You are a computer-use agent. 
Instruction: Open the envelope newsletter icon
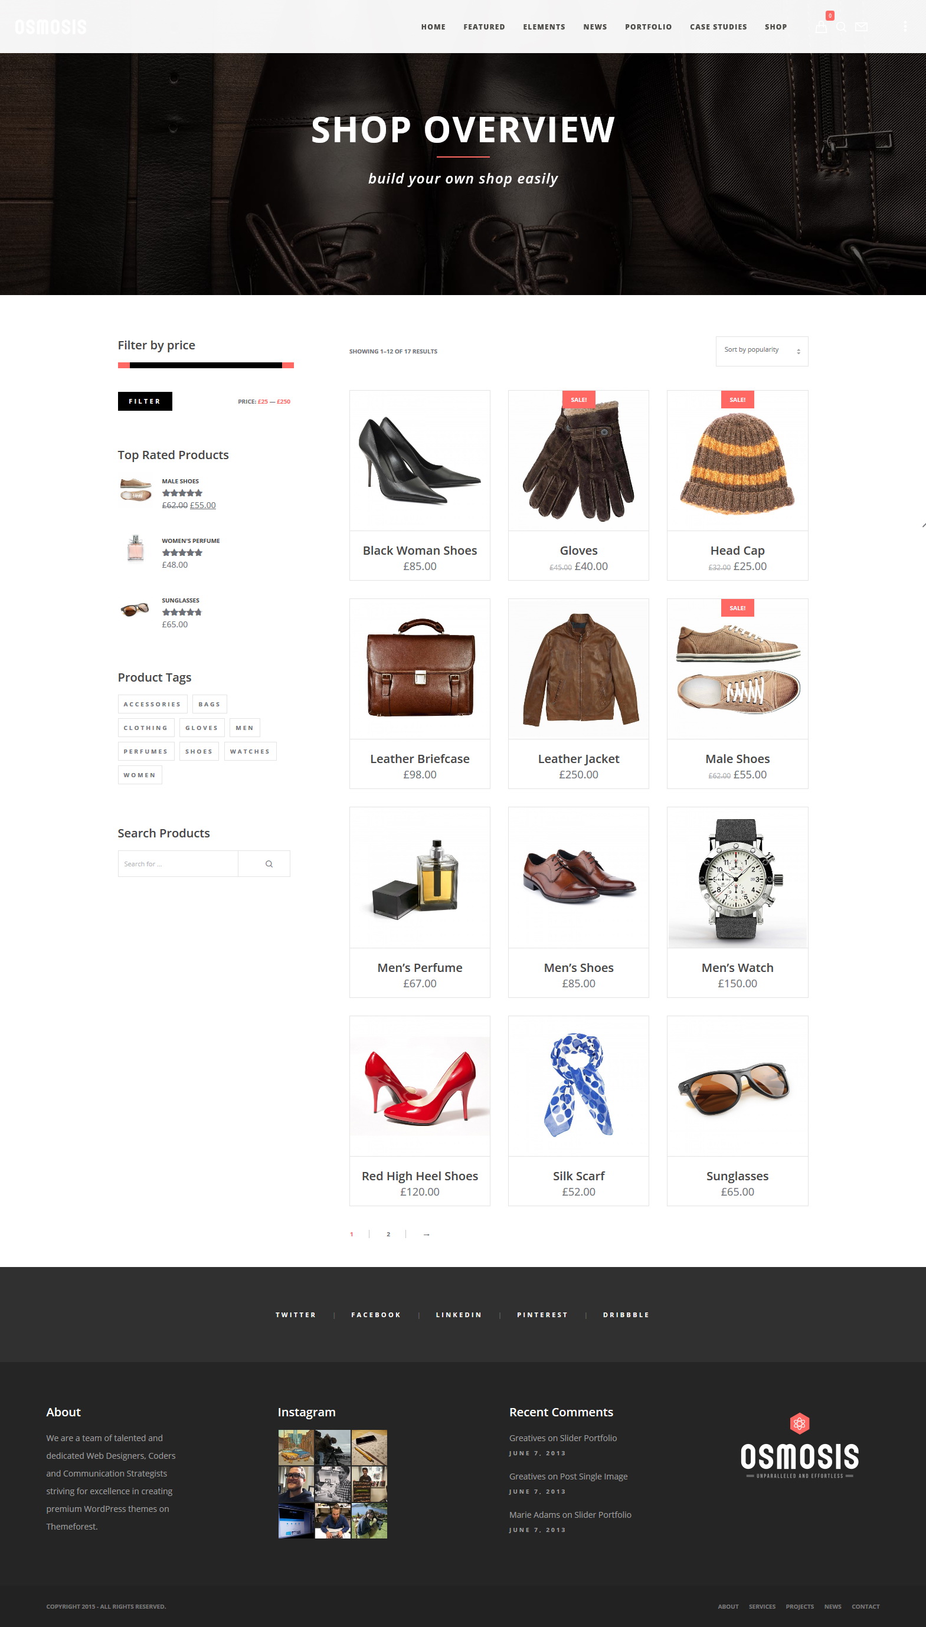tap(861, 27)
